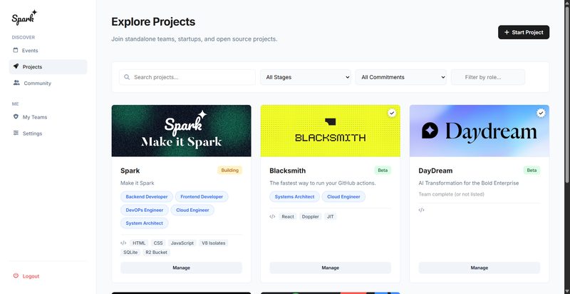Expand the All Commitments dropdown
Image resolution: width=570 pixels, height=294 pixels.
pyautogui.click(x=400, y=77)
